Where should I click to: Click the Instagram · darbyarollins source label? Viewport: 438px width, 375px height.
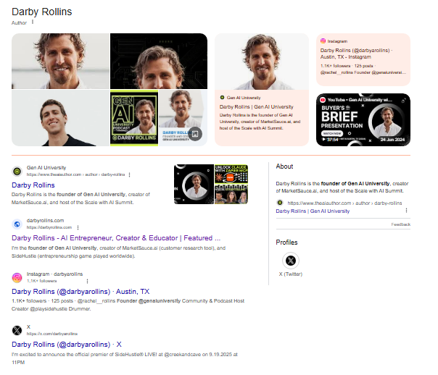(x=55, y=274)
